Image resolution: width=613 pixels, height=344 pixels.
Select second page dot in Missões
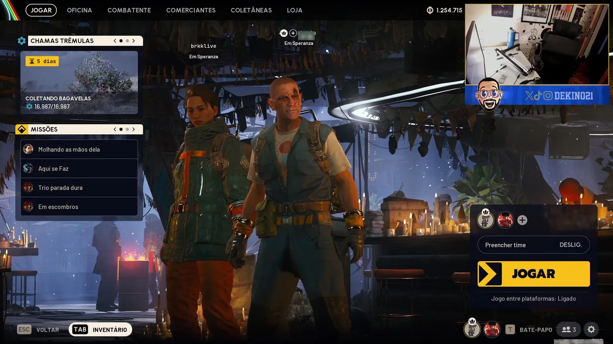click(127, 129)
